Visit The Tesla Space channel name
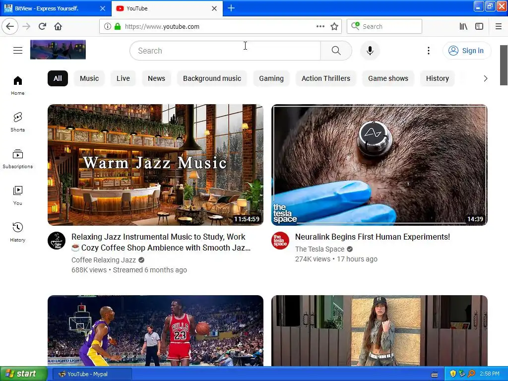508x381 pixels. click(x=320, y=249)
